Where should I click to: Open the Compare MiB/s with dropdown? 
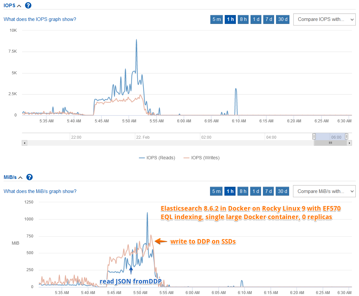point(324,191)
